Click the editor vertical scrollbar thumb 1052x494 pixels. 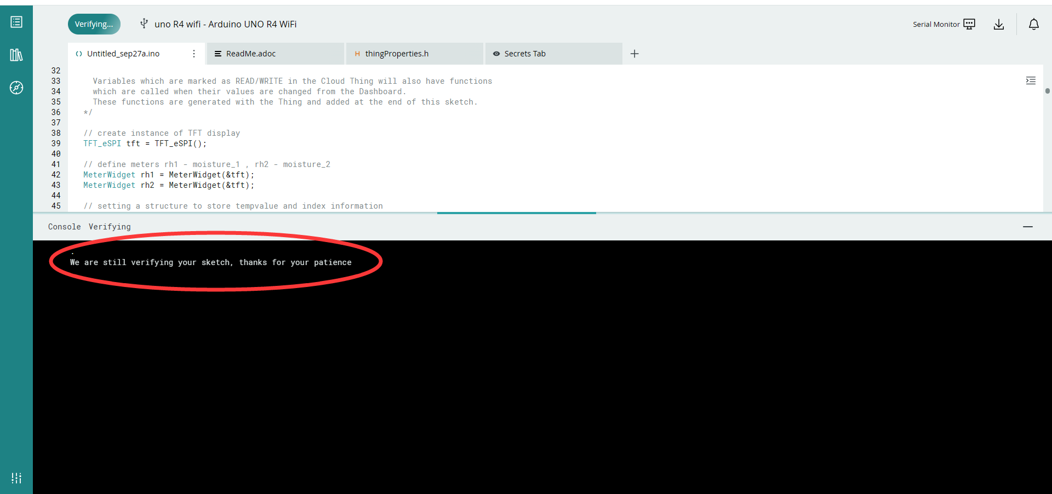(1047, 91)
